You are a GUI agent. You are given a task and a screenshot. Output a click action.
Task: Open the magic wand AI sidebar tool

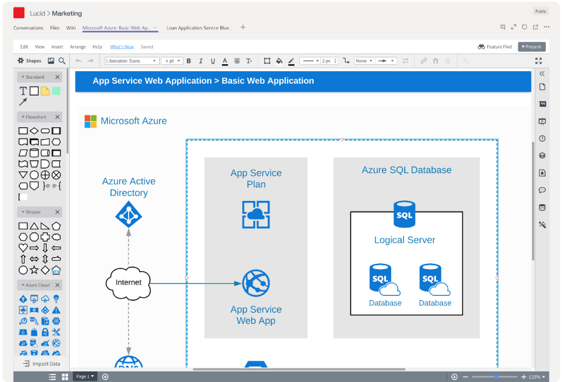point(543,224)
